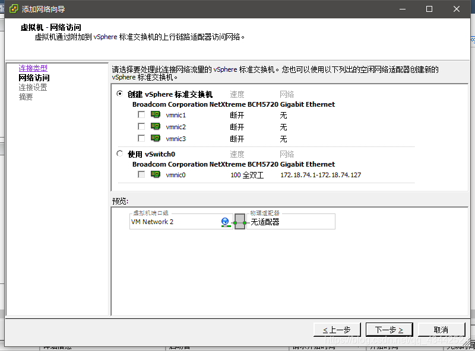The image size is (475, 351).
Task: Maximize the 添加网络向导 window
Action: click(x=429, y=9)
